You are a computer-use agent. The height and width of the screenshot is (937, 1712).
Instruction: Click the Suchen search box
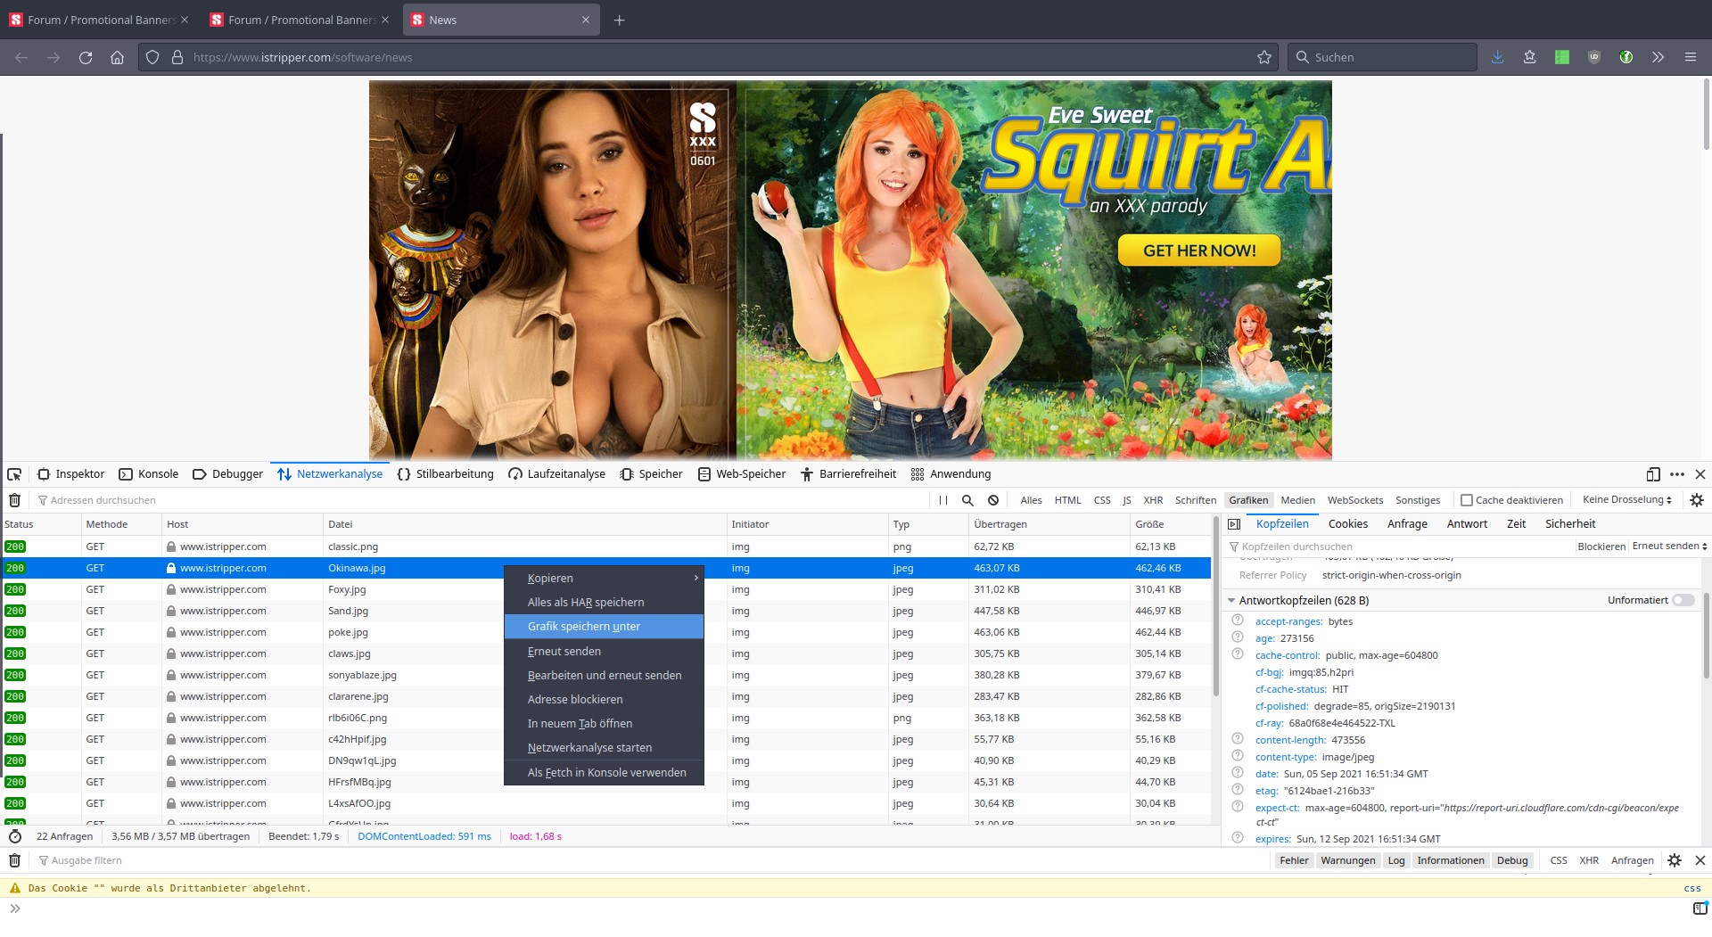coord(1383,57)
